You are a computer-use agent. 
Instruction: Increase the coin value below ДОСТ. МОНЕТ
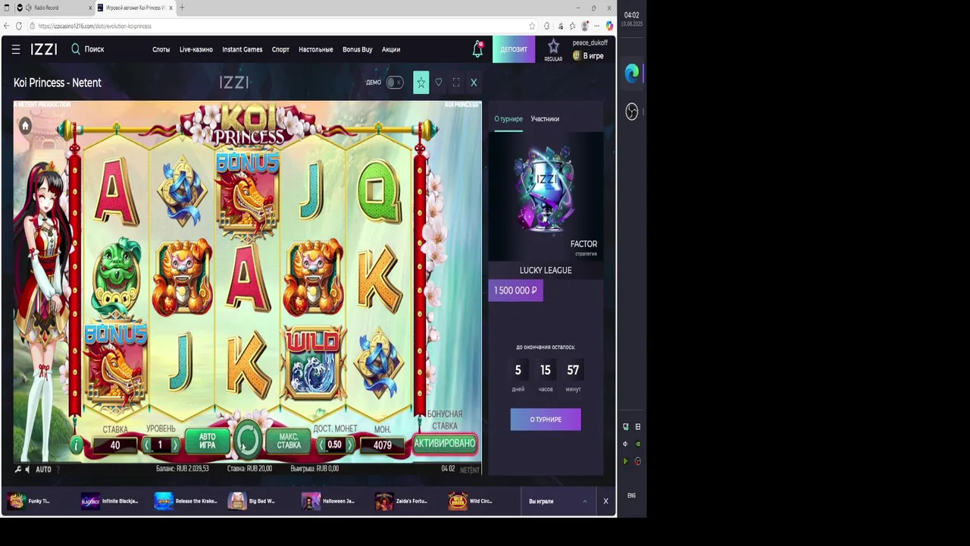[x=349, y=445]
